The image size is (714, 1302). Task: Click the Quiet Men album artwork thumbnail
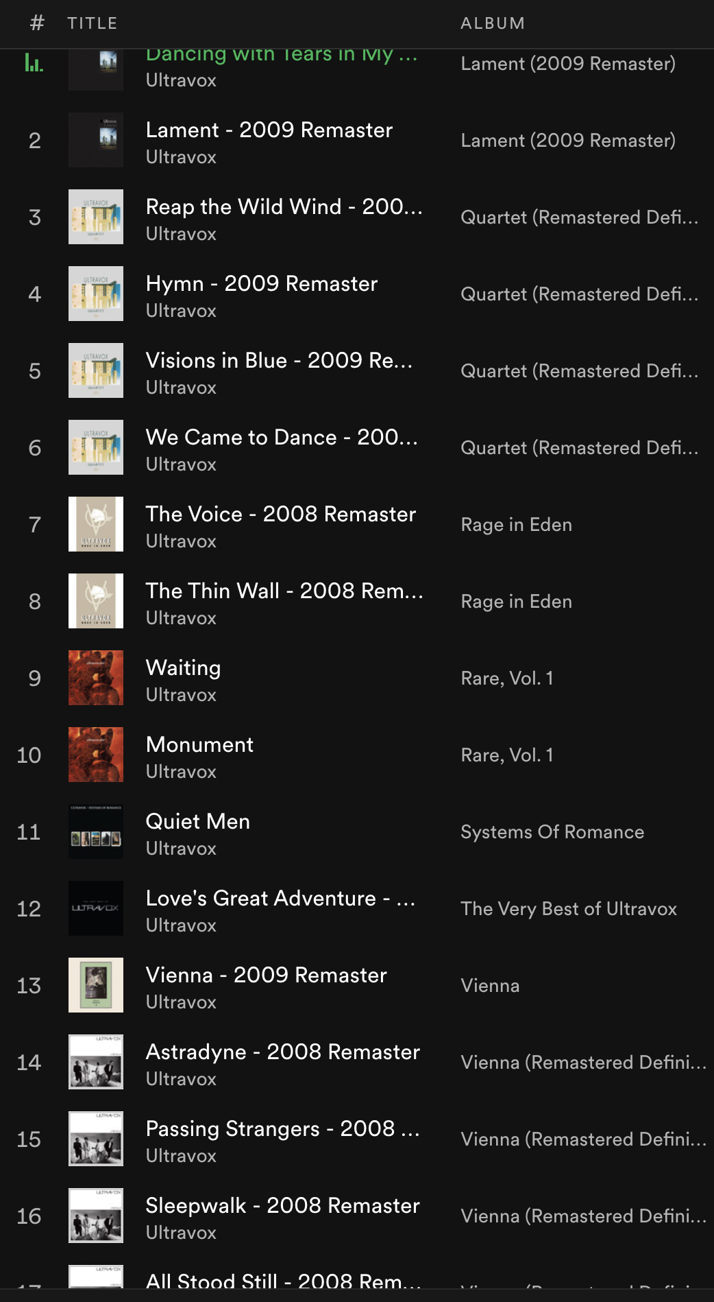(x=96, y=831)
